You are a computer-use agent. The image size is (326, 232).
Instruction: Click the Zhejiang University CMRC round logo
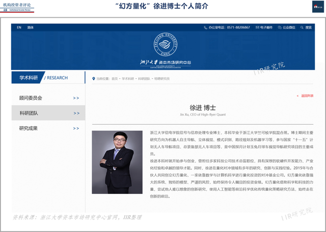(166, 44)
